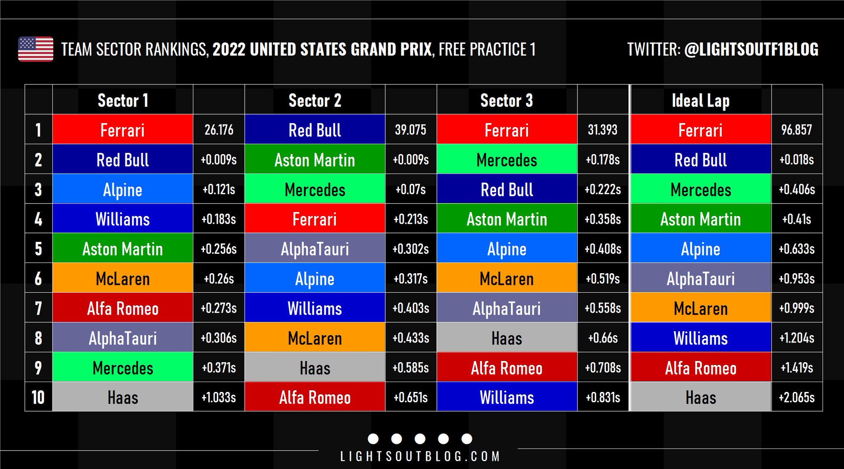This screenshot has height=469, width=844.
Task: Select the Ideal Lap column header
Action: [701, 100]
